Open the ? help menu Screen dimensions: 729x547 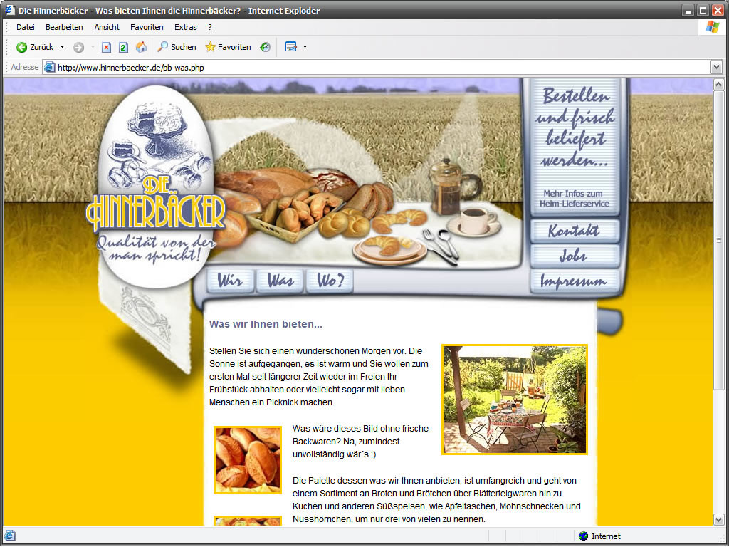tap(210, 28)
